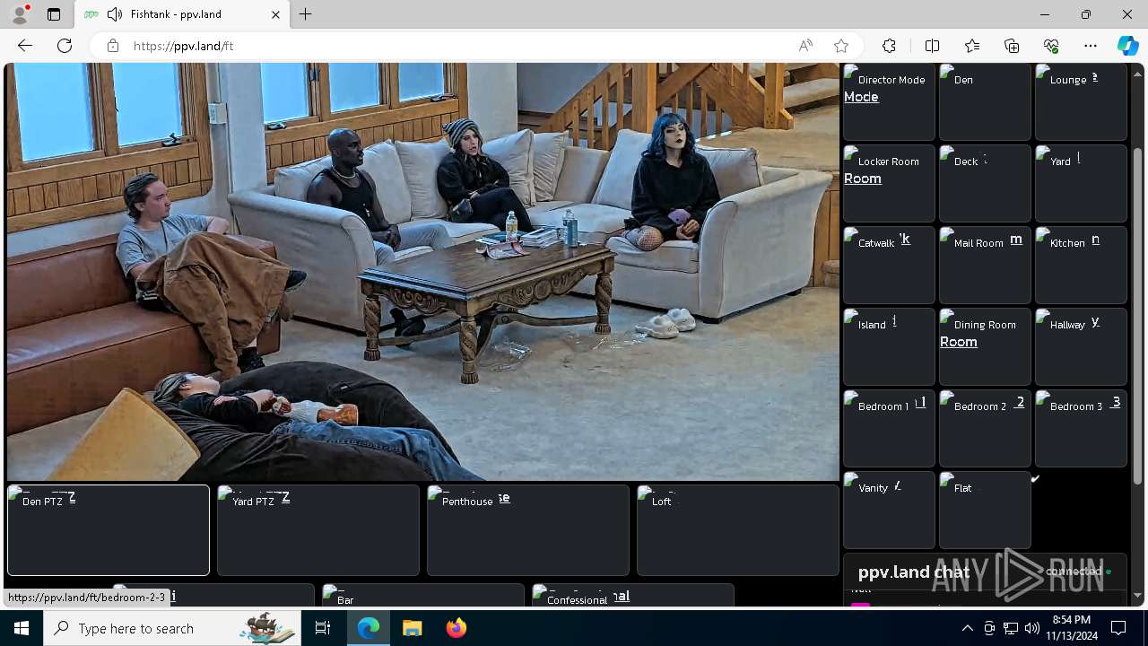1148x646 pixels.
Task: Switch to the Kitchen camera
Action: (1081, 266)
